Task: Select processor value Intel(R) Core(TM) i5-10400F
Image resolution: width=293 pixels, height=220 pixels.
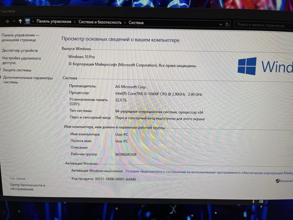Action: (159, 94)
